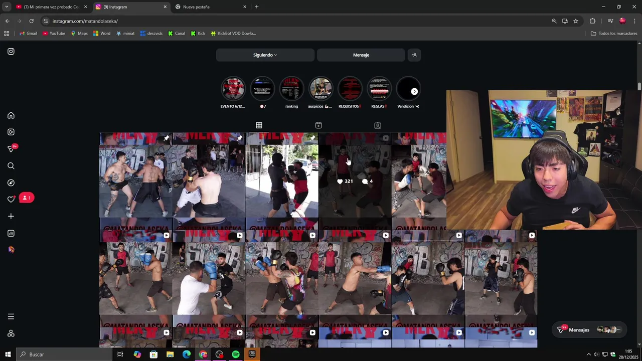This screenshot has height=361, width=642.
Task: Open Instagram search in sidebar
Action: (11, 166)
